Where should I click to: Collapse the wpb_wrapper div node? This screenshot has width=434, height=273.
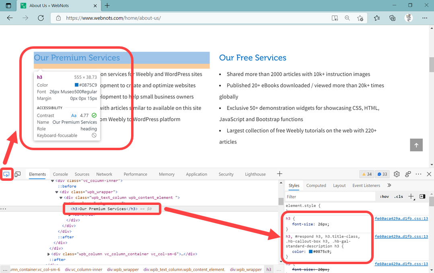pyautogui.click(x=56, y=192)
